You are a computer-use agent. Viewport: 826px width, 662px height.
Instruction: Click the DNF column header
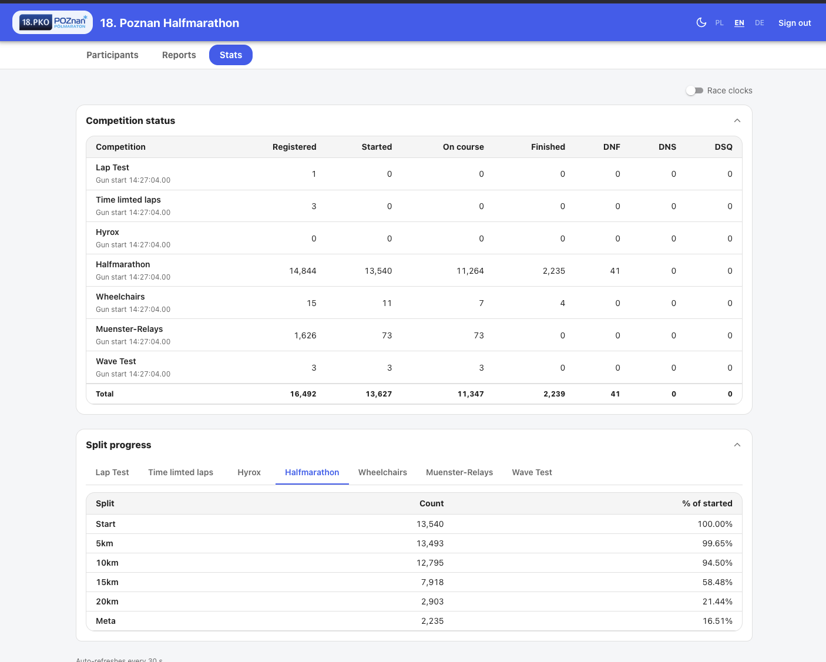coord(612,147)
